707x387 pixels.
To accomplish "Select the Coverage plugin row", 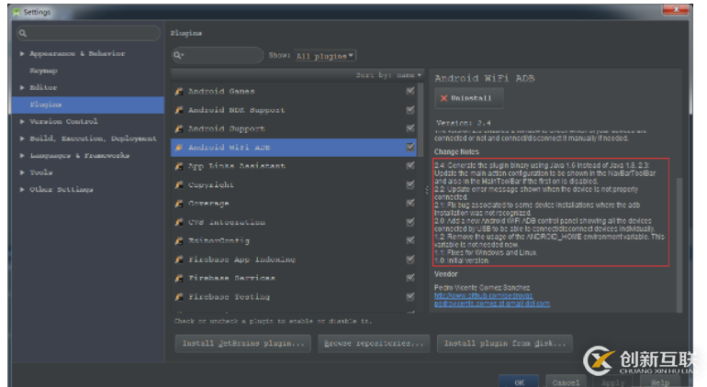I will click(294, 204).
